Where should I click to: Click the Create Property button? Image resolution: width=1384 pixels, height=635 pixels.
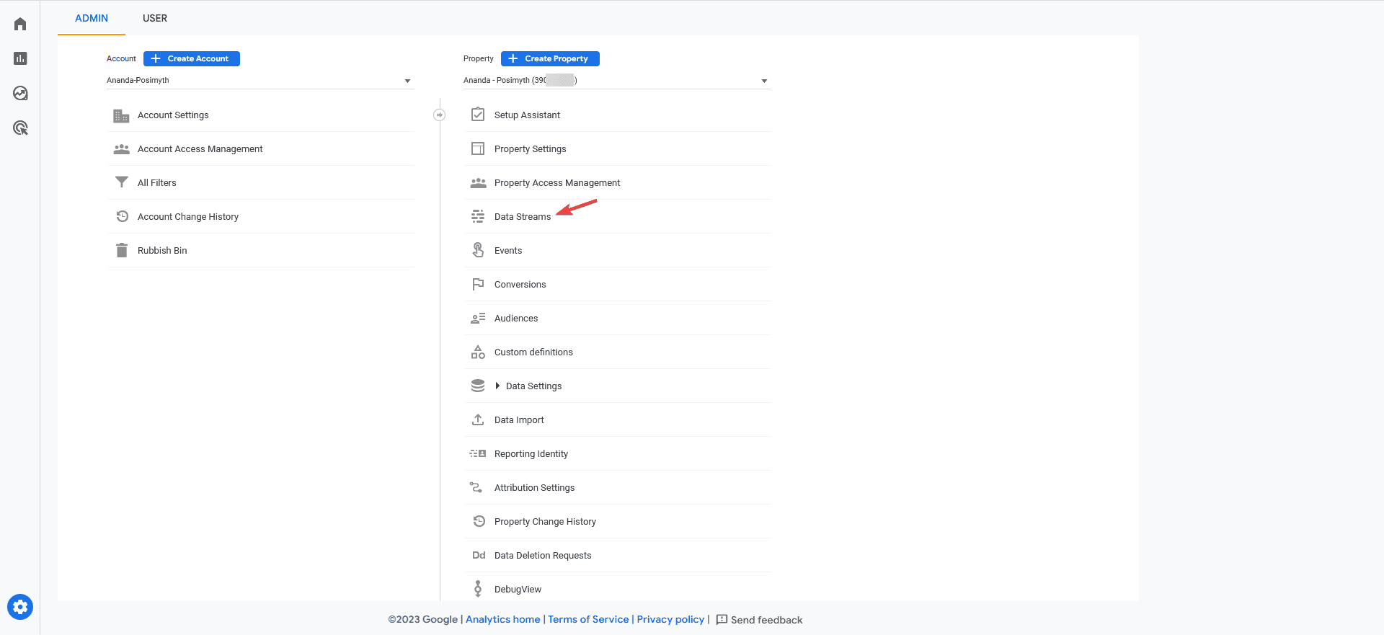click(x=550, y=58)
